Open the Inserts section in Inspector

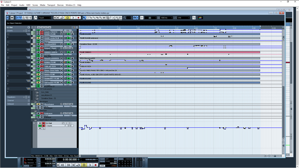[x=18, y=31]
